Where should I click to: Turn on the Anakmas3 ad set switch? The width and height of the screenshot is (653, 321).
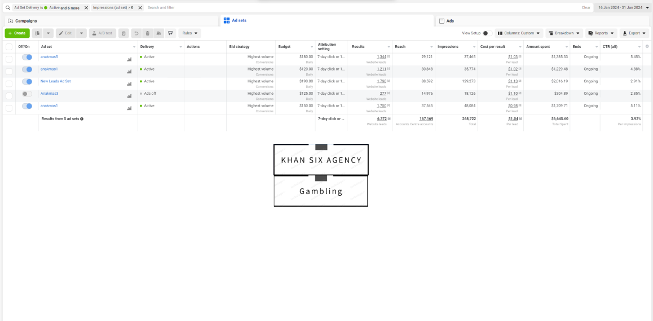pyautogui.click(x=27, y=94)
